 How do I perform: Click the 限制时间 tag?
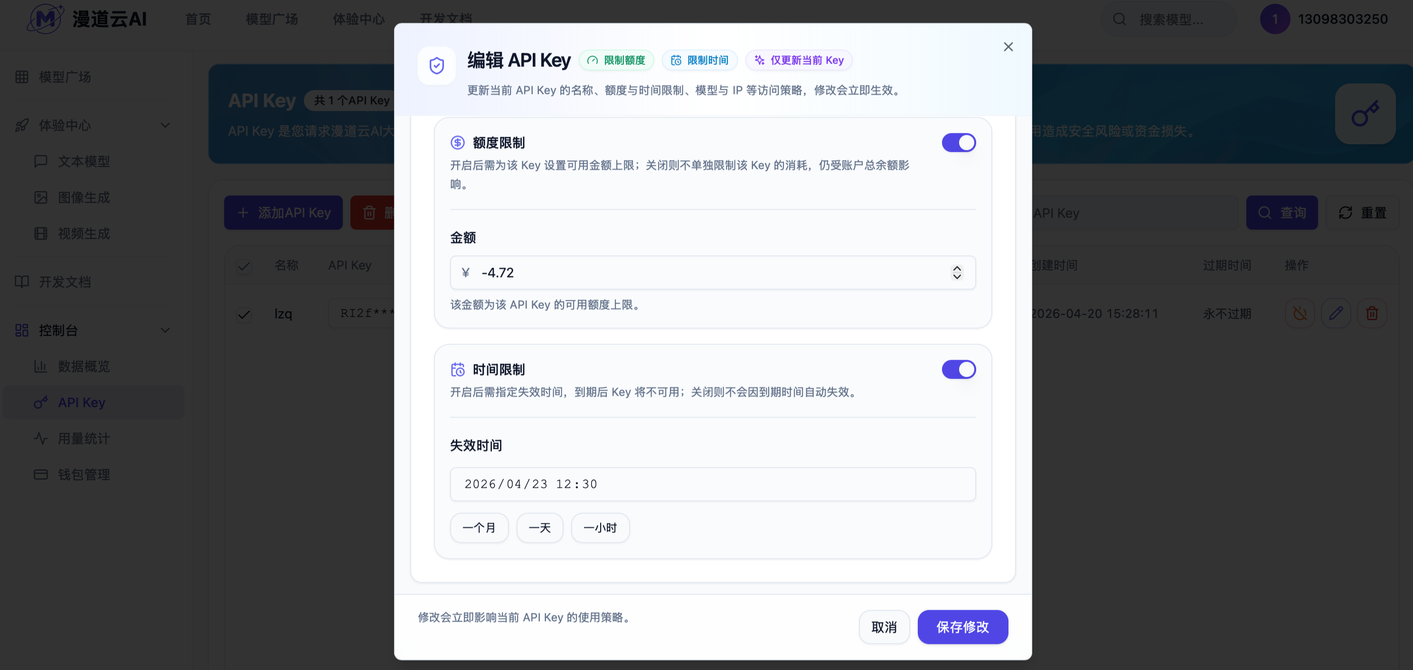(699, 60)
